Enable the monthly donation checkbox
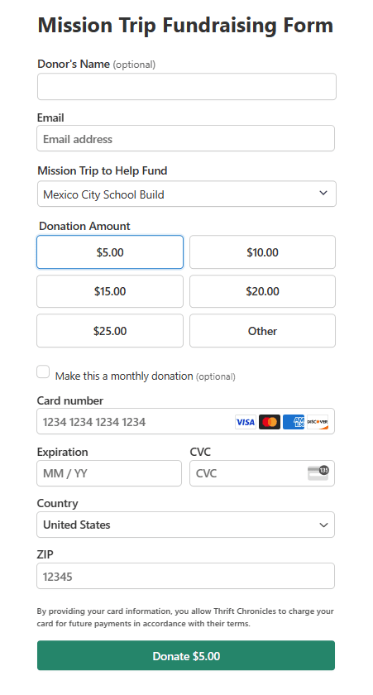 pyautogui.click(x=43, y=371)
